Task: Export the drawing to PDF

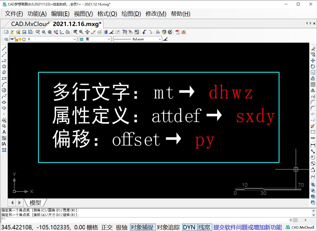Action: [x=177, y=32]
